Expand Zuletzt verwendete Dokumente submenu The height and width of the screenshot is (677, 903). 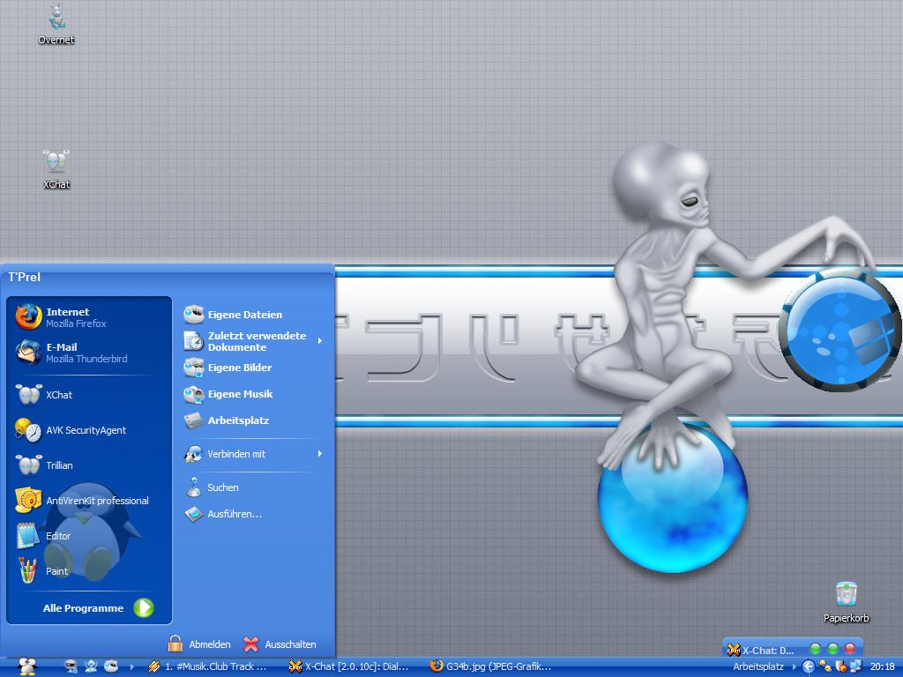click(x=256, y=341)
